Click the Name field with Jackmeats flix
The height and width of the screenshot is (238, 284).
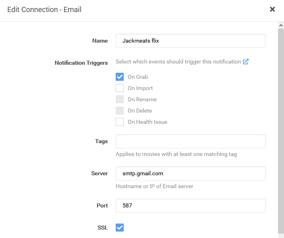pos(190,41)
